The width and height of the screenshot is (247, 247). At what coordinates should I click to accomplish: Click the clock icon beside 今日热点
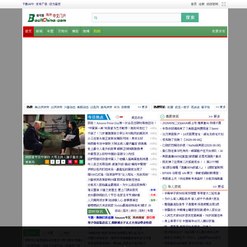(x=117, y=117)
